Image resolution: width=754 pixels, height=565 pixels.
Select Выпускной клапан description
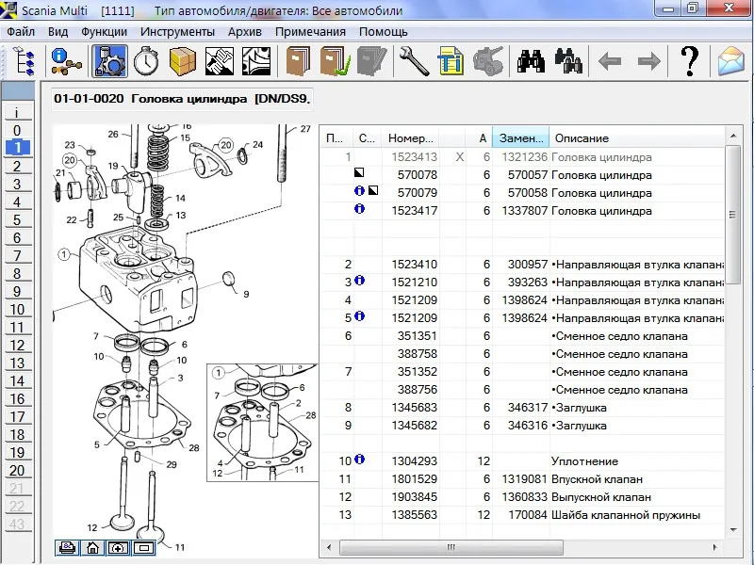click(x=600, y=497)
